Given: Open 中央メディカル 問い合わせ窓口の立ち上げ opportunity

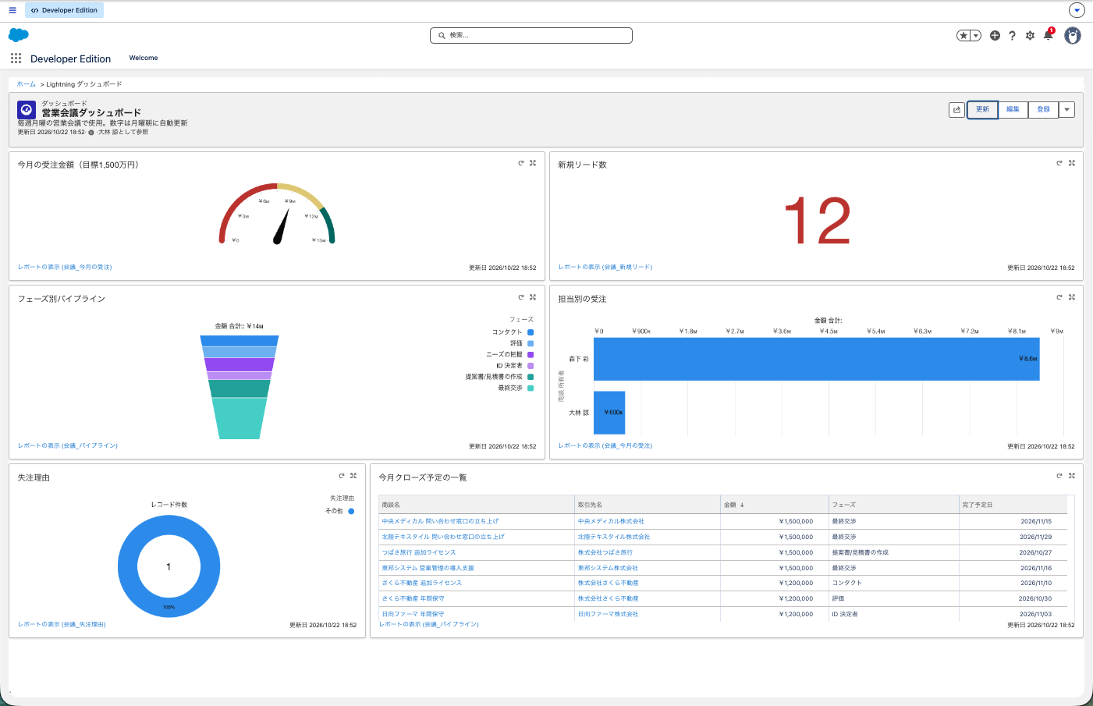Looking at the screenshot, I should 440,521.
